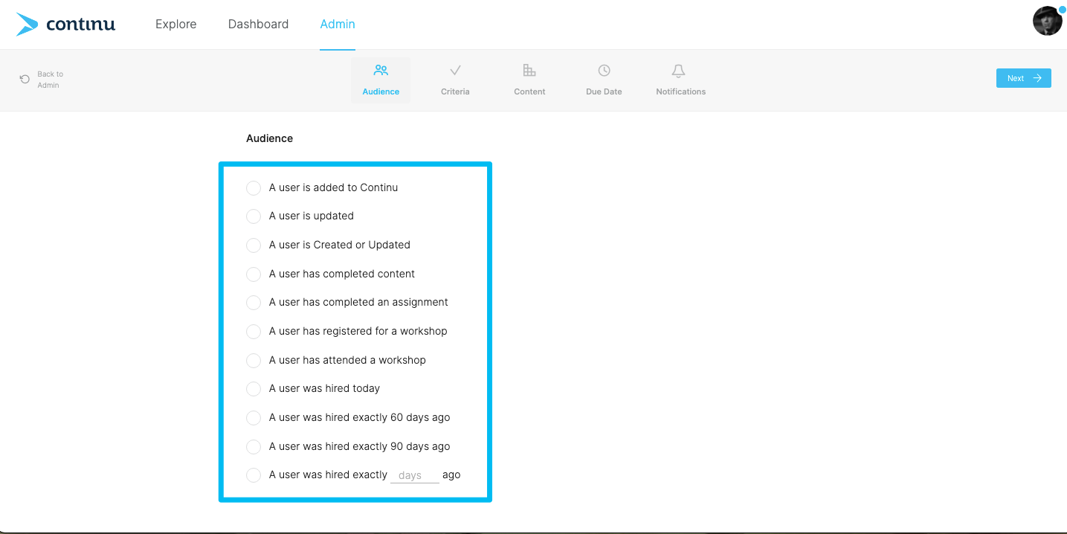Switch to the Audience step label
Viewport: 1067px width, 534px height.
[381, 91]
